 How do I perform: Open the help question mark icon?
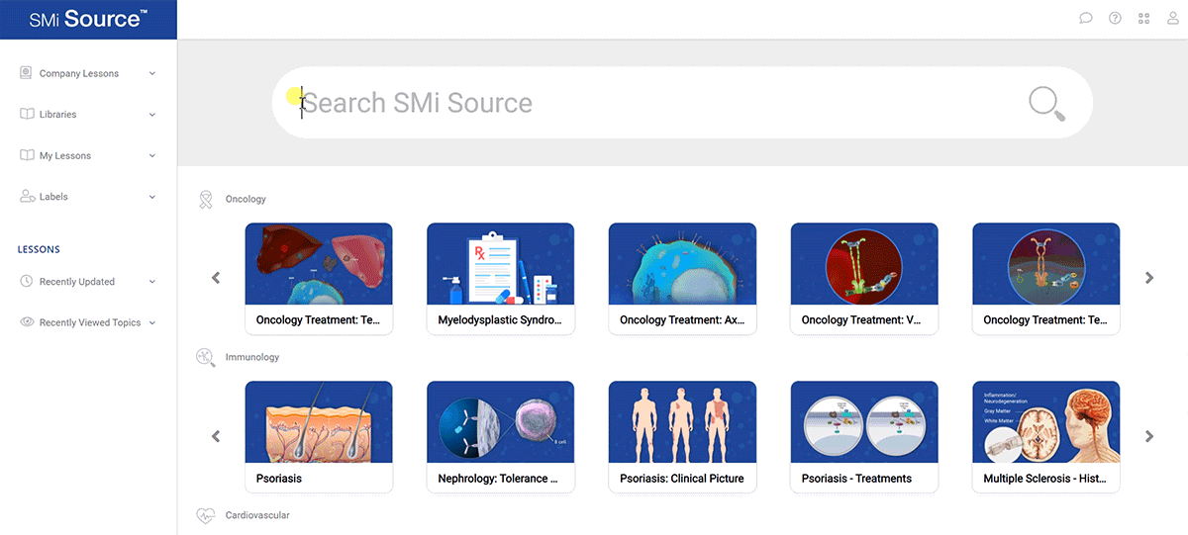click(1115, 18)
